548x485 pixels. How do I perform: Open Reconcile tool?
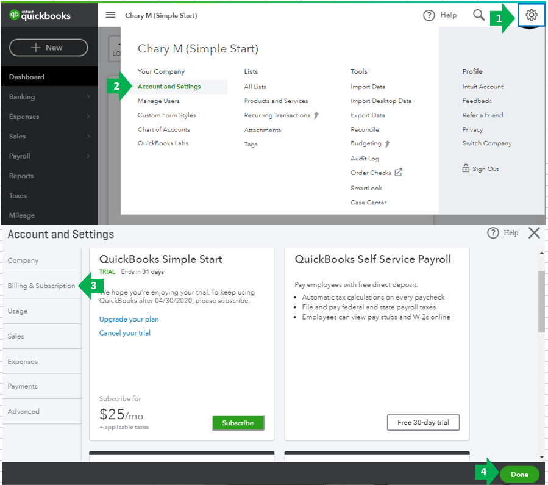pyautogui.click(x=365, y=129)
